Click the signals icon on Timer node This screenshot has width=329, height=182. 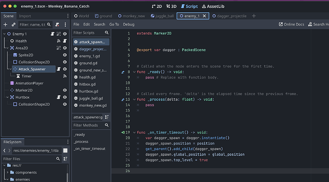pos(65,76)
